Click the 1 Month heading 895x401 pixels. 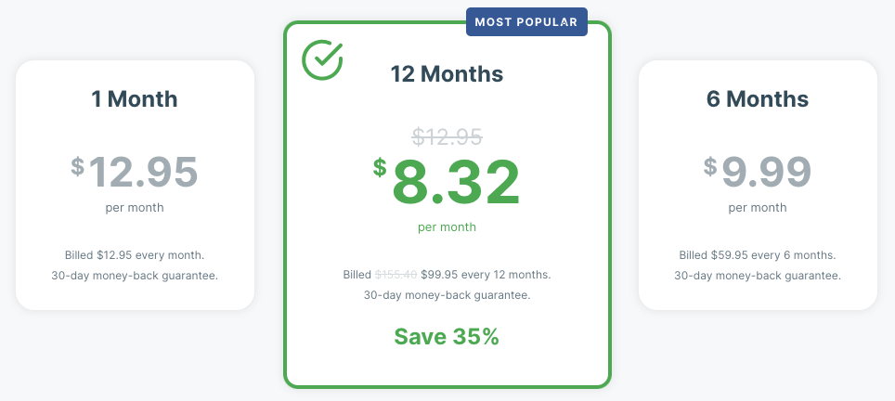tap(135, 98)
